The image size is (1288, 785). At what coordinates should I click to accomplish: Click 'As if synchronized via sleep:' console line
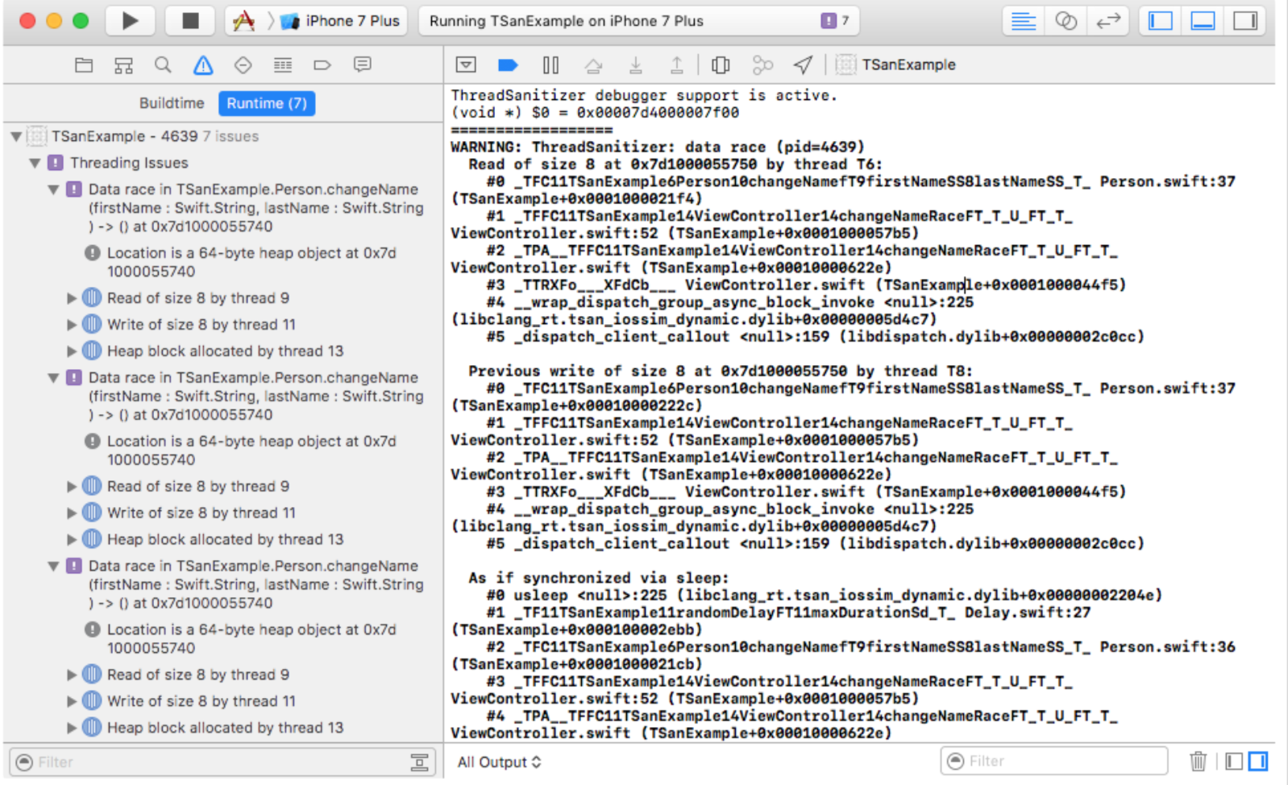pos(599,578)
